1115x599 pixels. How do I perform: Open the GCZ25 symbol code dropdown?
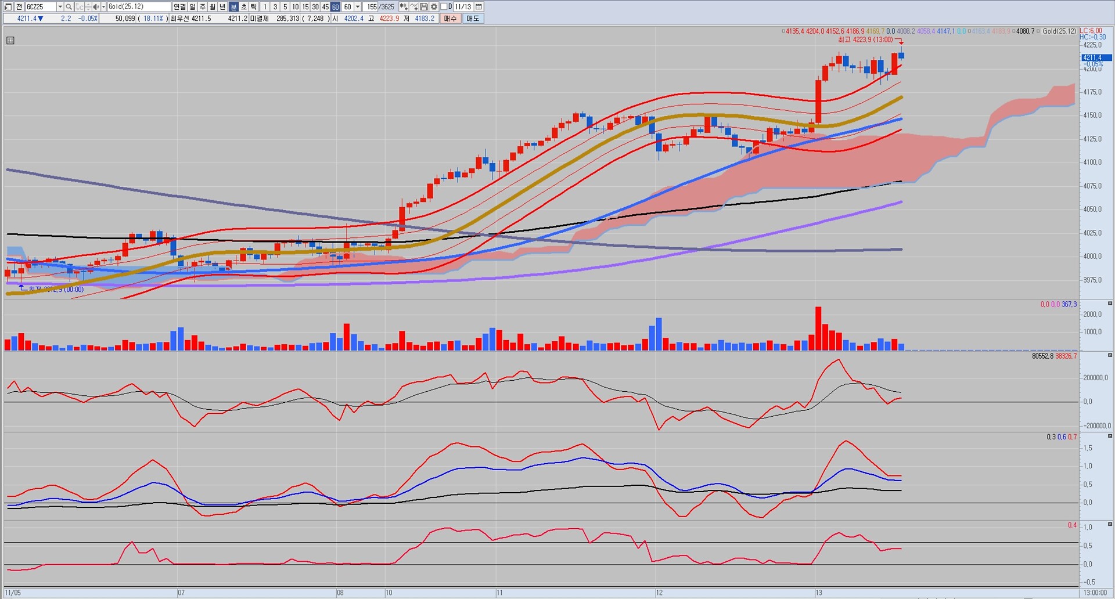click(60, 7)
